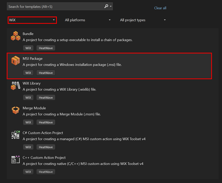Click the description mentioning (.wixlib) file

59,89
